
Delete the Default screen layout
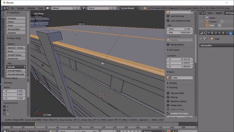coord(79,8)
